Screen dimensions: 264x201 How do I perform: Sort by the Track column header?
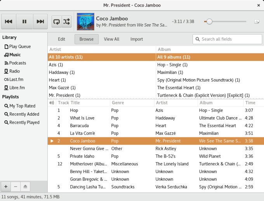[x=63, y=103]
